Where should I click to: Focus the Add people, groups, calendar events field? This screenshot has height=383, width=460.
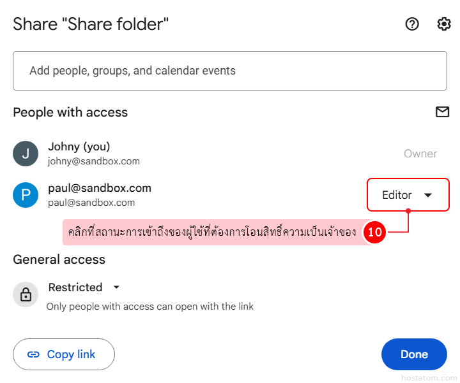tap(230, 71)
